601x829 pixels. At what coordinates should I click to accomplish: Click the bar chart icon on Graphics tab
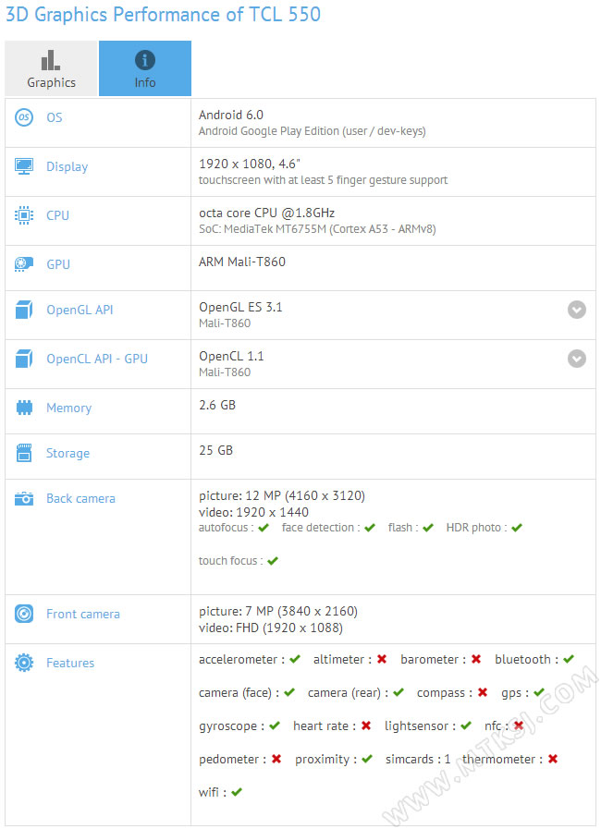[51, 60]
